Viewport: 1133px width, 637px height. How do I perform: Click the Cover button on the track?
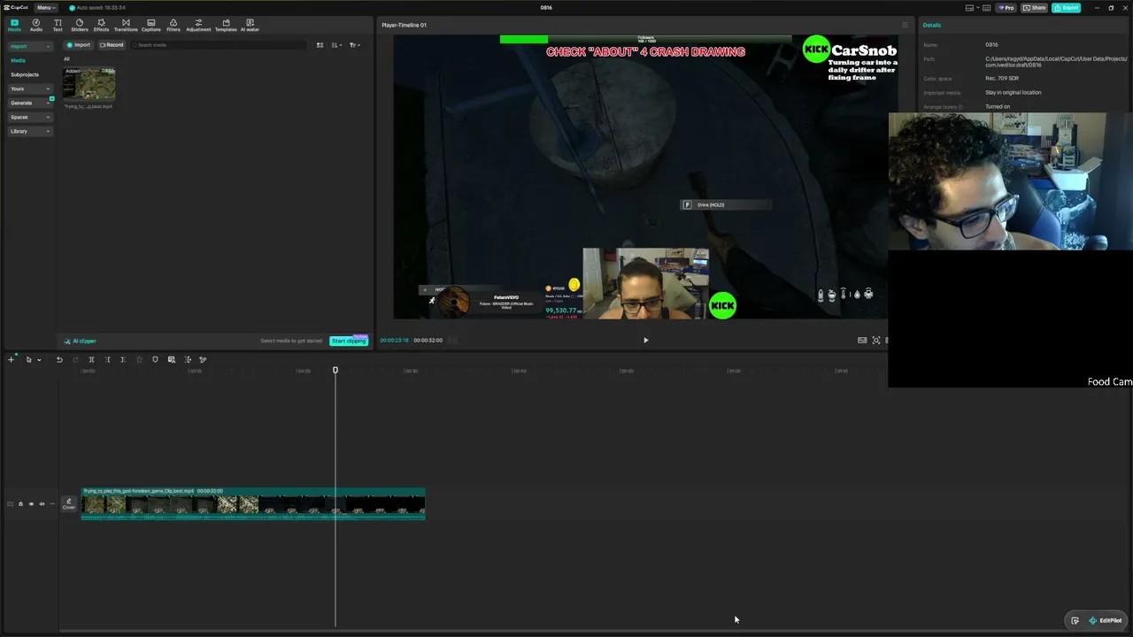pyautogui.click(x=68, y=504)
